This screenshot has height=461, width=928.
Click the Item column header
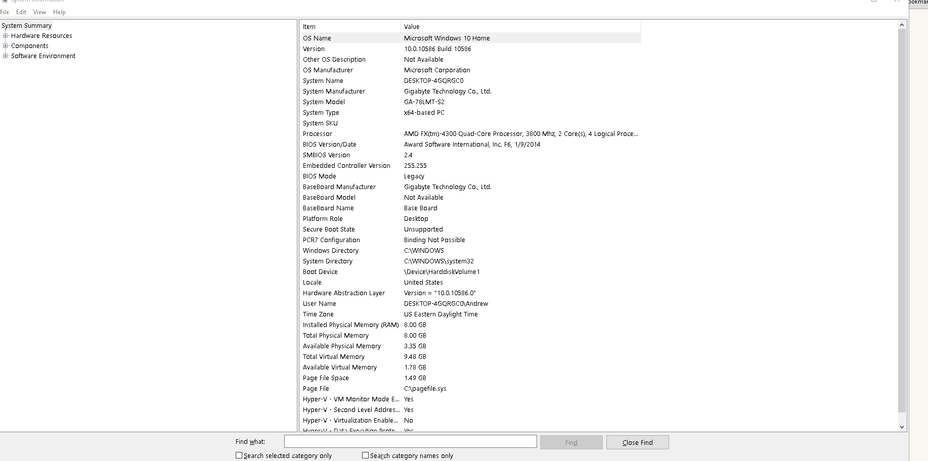click(x=351, y=27)
